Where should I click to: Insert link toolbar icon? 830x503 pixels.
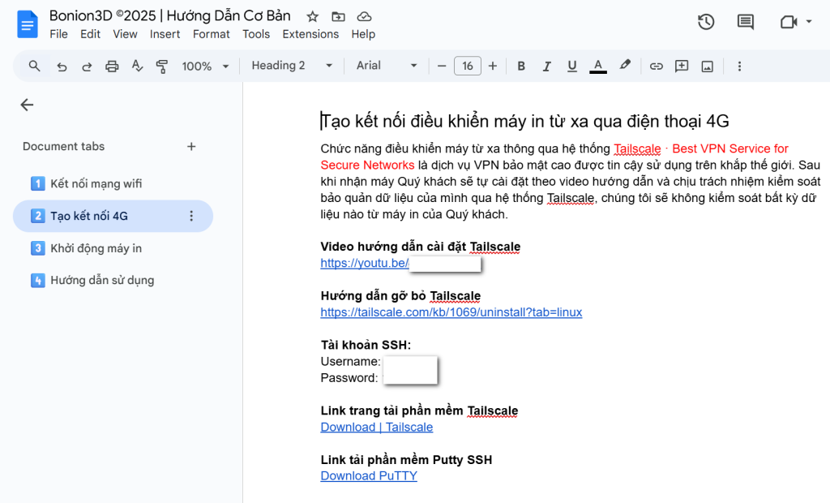coord(657,67)
